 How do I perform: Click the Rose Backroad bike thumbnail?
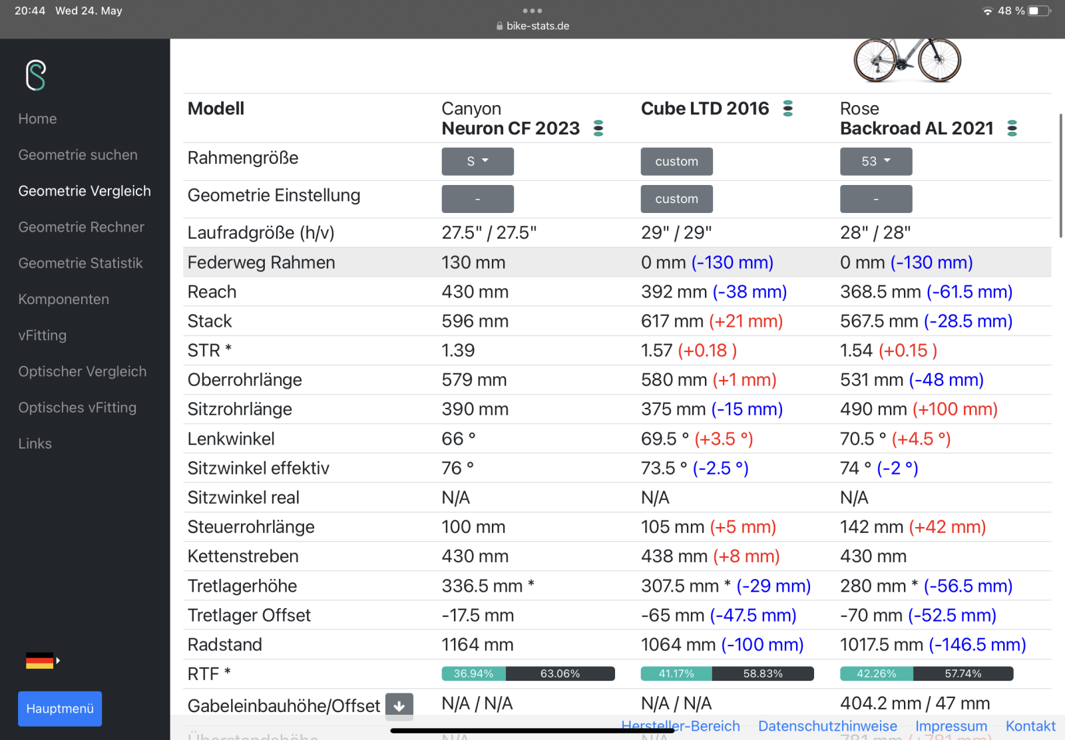tap(907, 61)
